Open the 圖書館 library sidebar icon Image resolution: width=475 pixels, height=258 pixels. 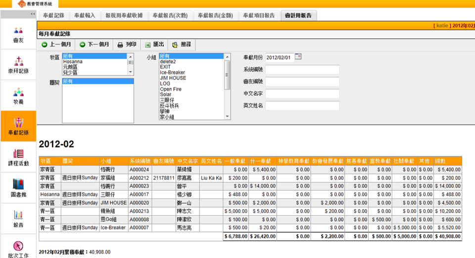pos(18,188)
